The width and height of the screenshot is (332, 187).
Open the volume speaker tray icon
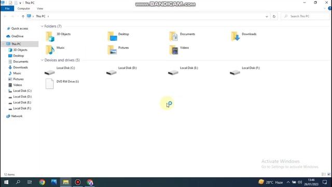pos(300,182)
